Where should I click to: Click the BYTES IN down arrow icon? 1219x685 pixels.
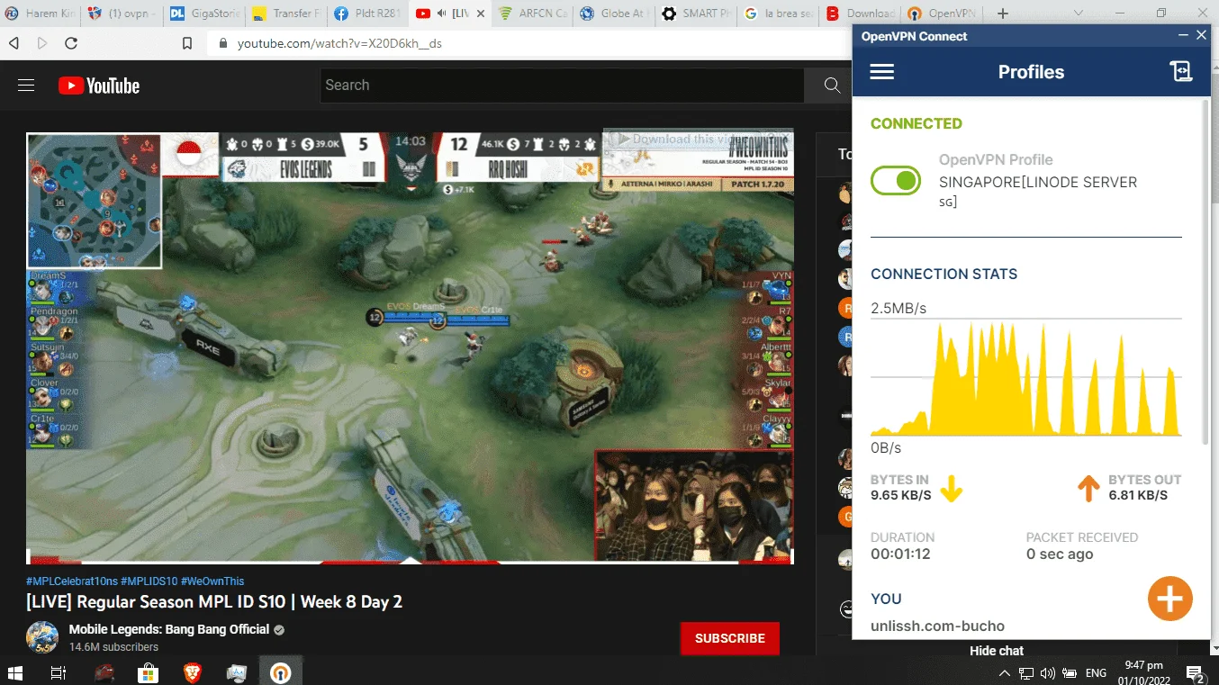(951, 489)
